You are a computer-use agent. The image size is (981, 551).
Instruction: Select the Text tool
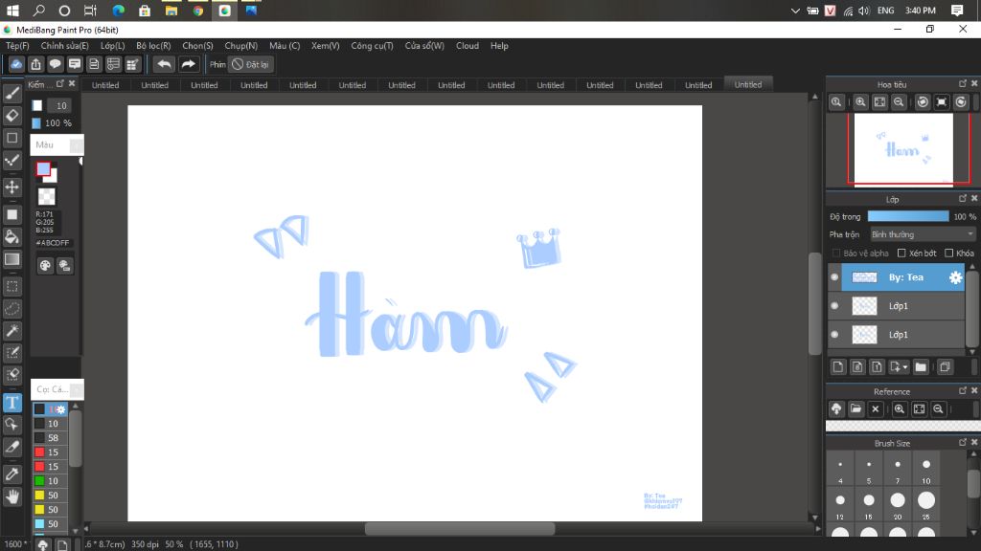pos(11,403)
